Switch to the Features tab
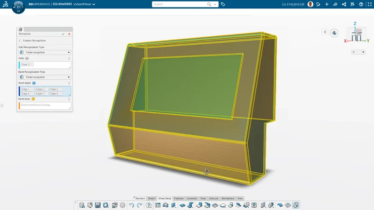This screenshot has height=210, width=374. [179, 198]
